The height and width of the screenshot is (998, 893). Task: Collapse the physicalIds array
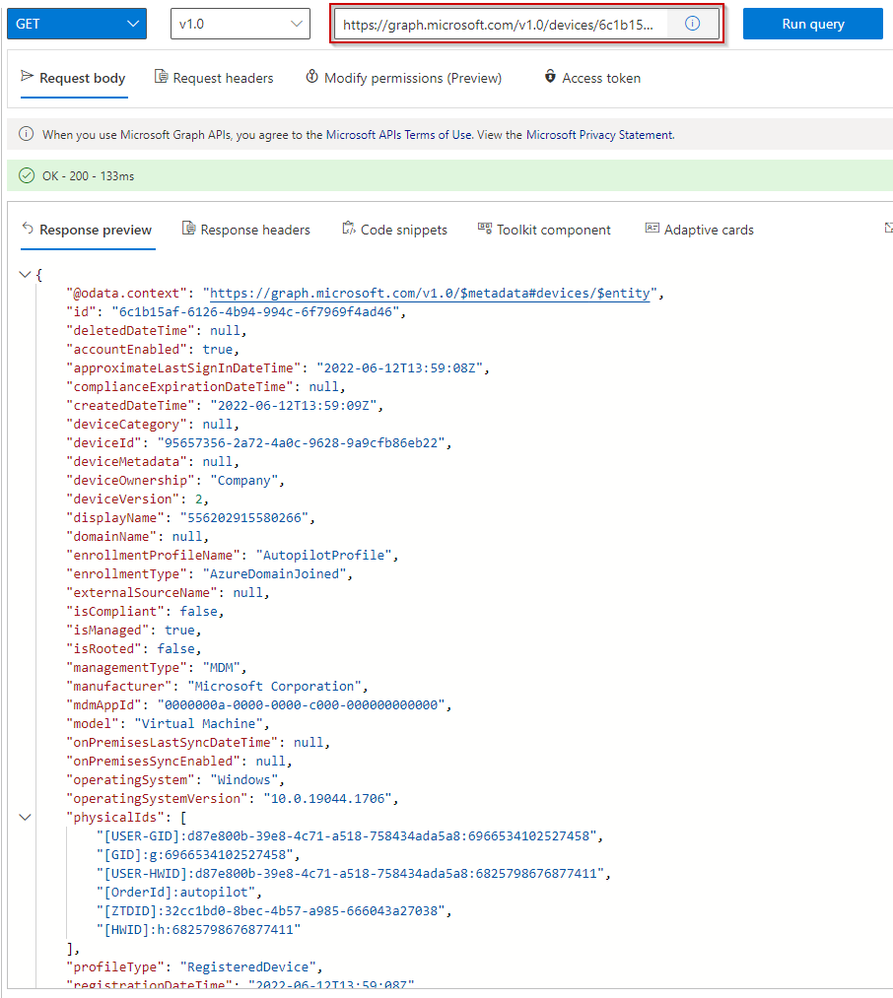point(25,817)
